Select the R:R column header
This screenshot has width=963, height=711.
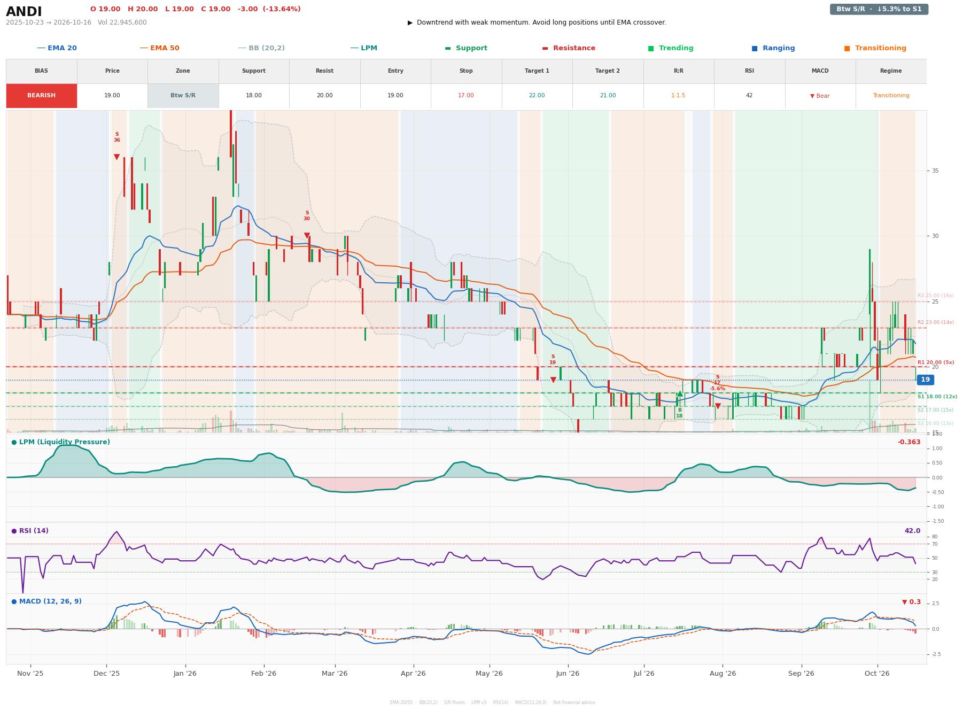(x=678, y=71)
